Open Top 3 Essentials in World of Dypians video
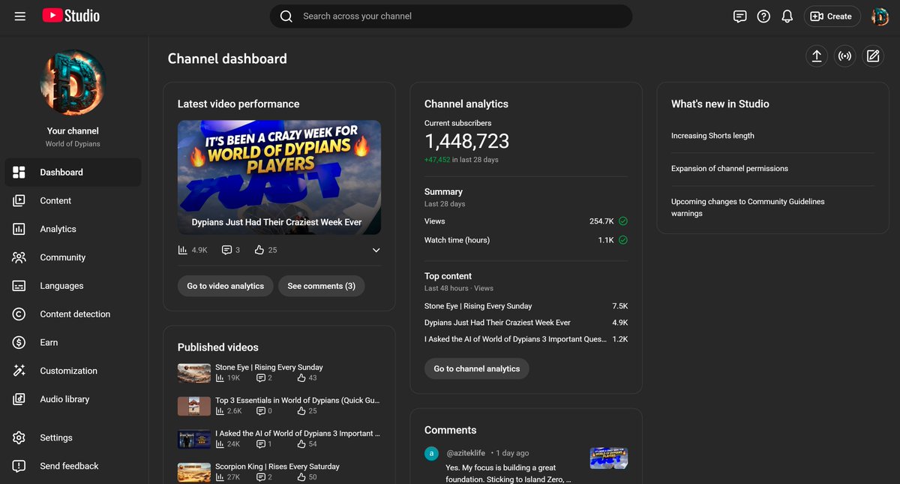The width and height of the screenshot is (900, 484). [x=297, y=400]
